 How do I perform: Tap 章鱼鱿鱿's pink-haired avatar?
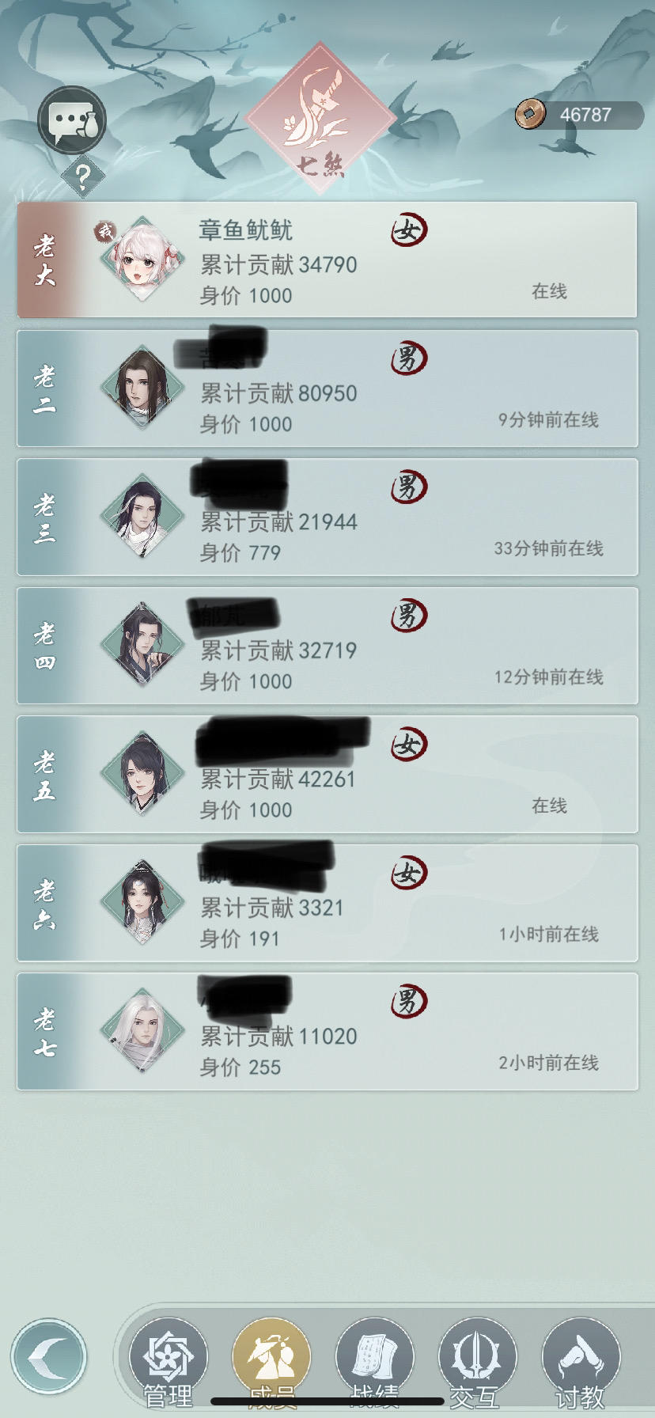(x=142, y=260)
